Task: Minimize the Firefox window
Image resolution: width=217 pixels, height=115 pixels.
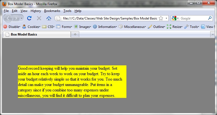Action: point(192,3)
